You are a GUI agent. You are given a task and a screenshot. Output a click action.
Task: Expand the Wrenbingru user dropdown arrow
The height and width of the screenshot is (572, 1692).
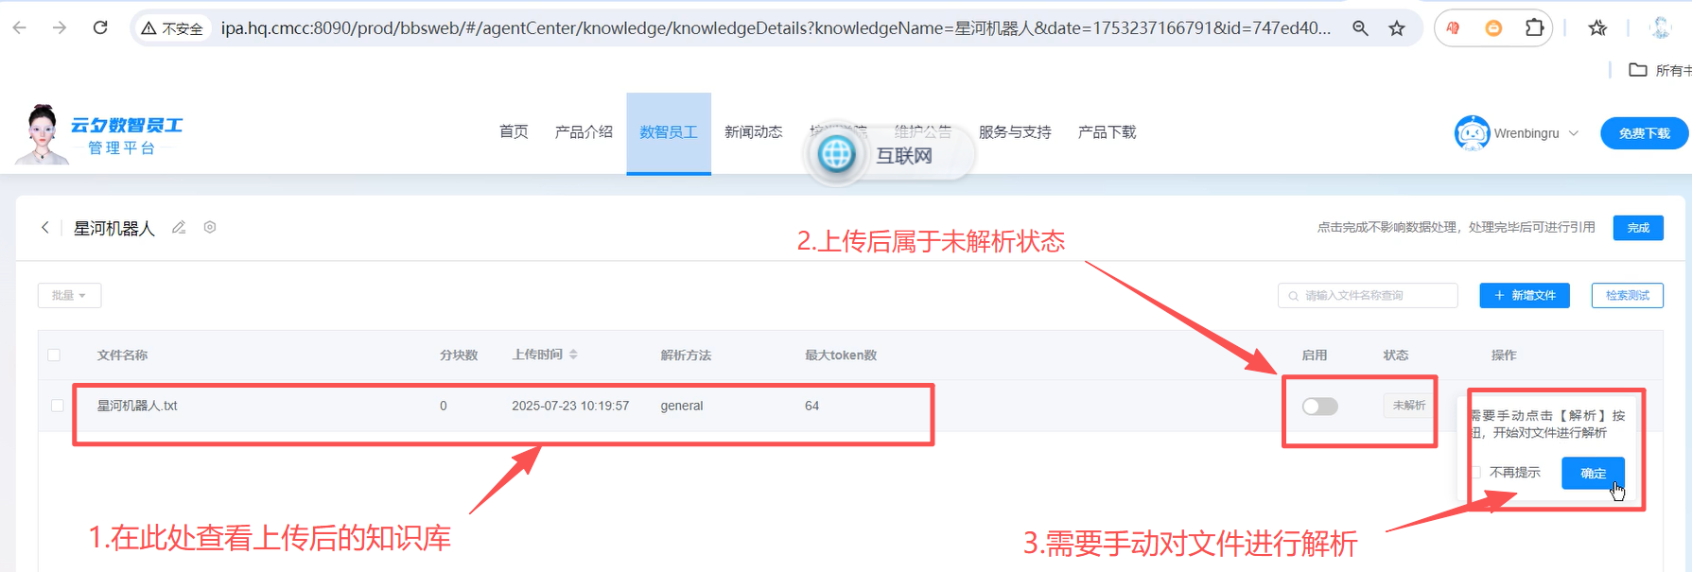point(1574,133)
